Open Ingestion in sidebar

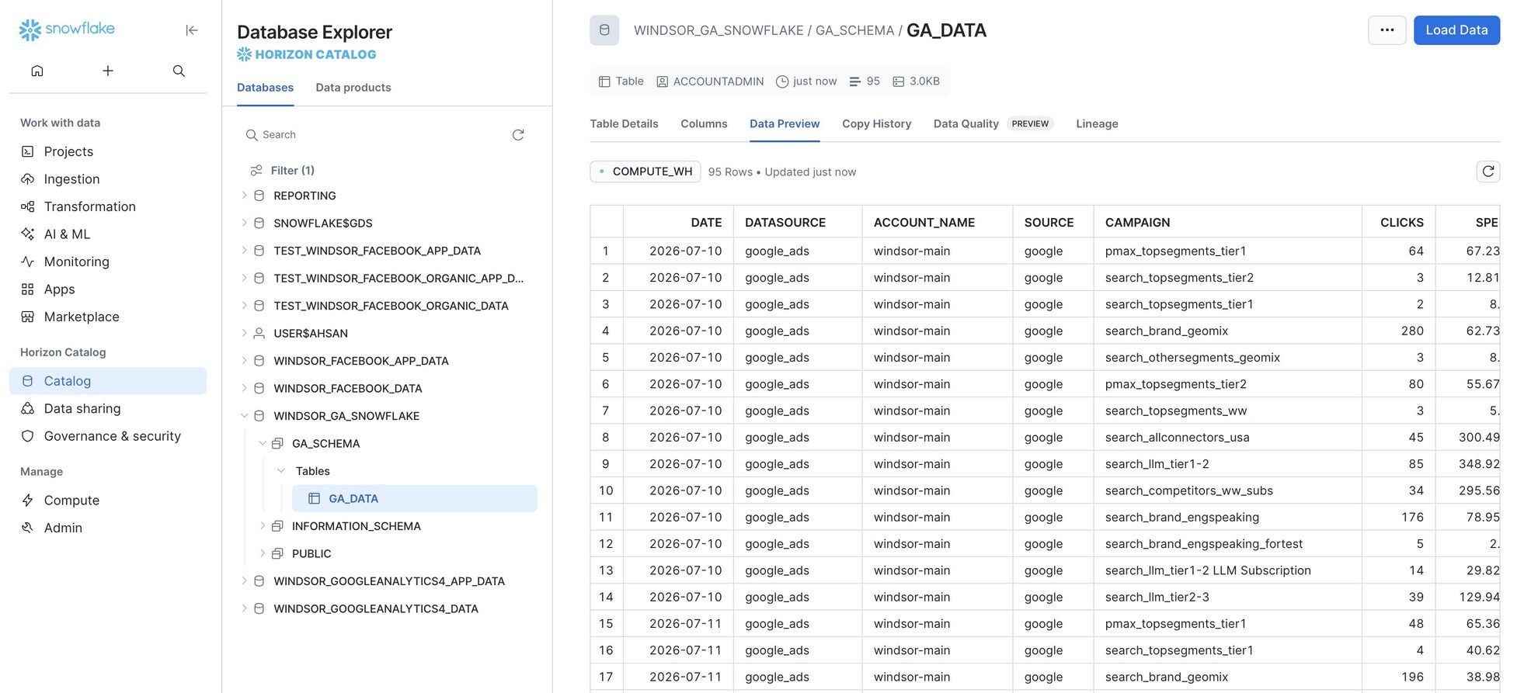pyautogui.click(x=108, y=179)
